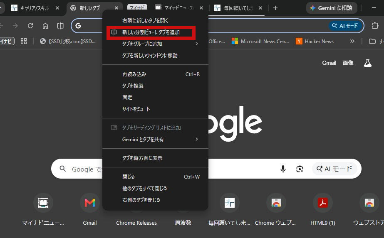
Task: Open マイナビニュー shortcut tile
Action: (43, 209)
